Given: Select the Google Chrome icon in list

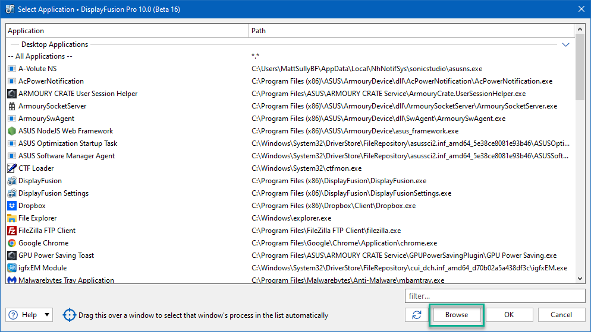Looking at the screenshot, I should click(x=12, y=243).
